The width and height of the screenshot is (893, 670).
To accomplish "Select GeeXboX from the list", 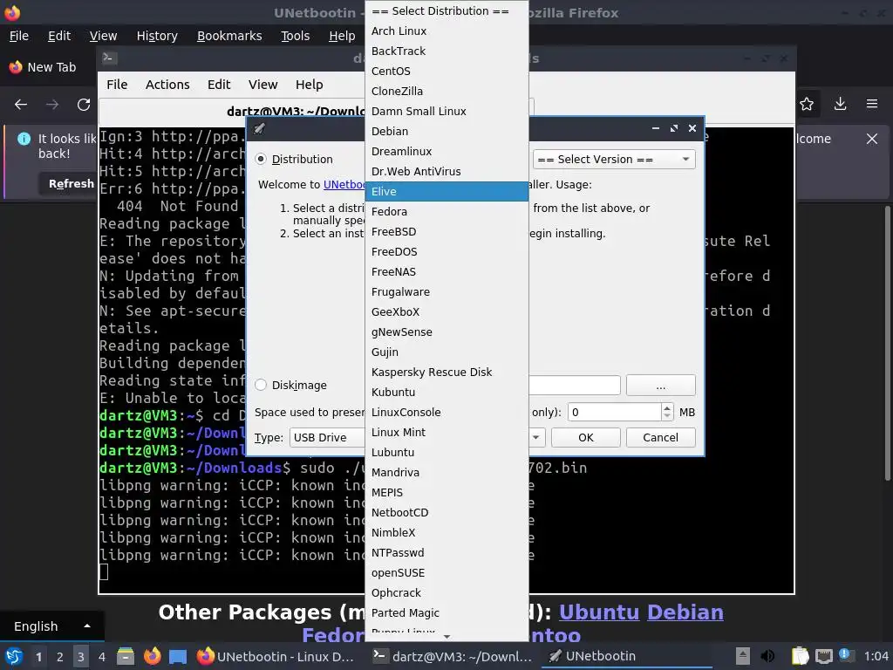I will tap(446, 311).
